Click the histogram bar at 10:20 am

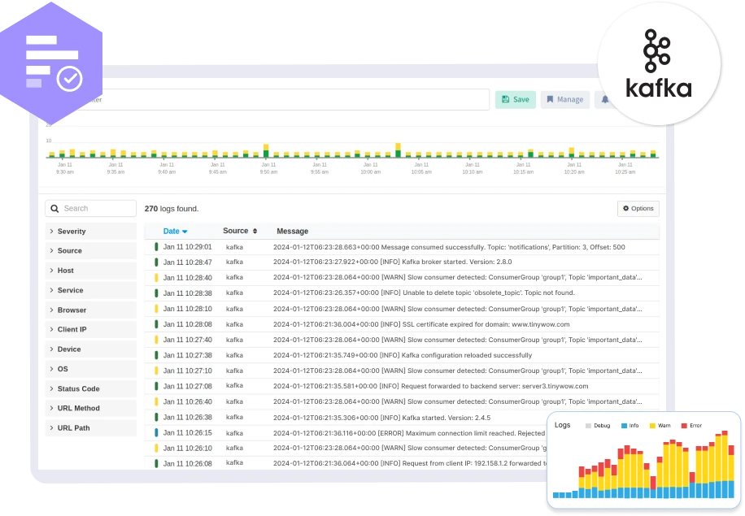pos(572,153)
